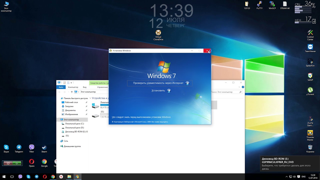320x180 pixels.
Task: Launch Google Chrome desktop icon
Action: coord(44,163)
